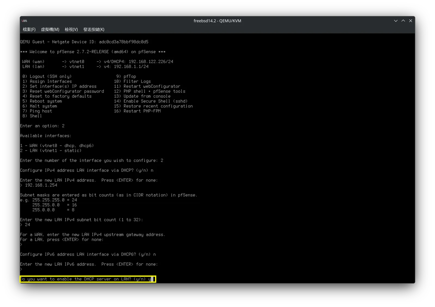This screenshot has width=435, height=307.
Task: Open the 檢視(V) menu
Action: coord(71,29)
